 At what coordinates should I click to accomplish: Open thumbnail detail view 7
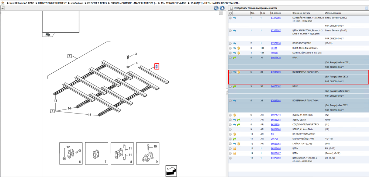coord(96,153)
